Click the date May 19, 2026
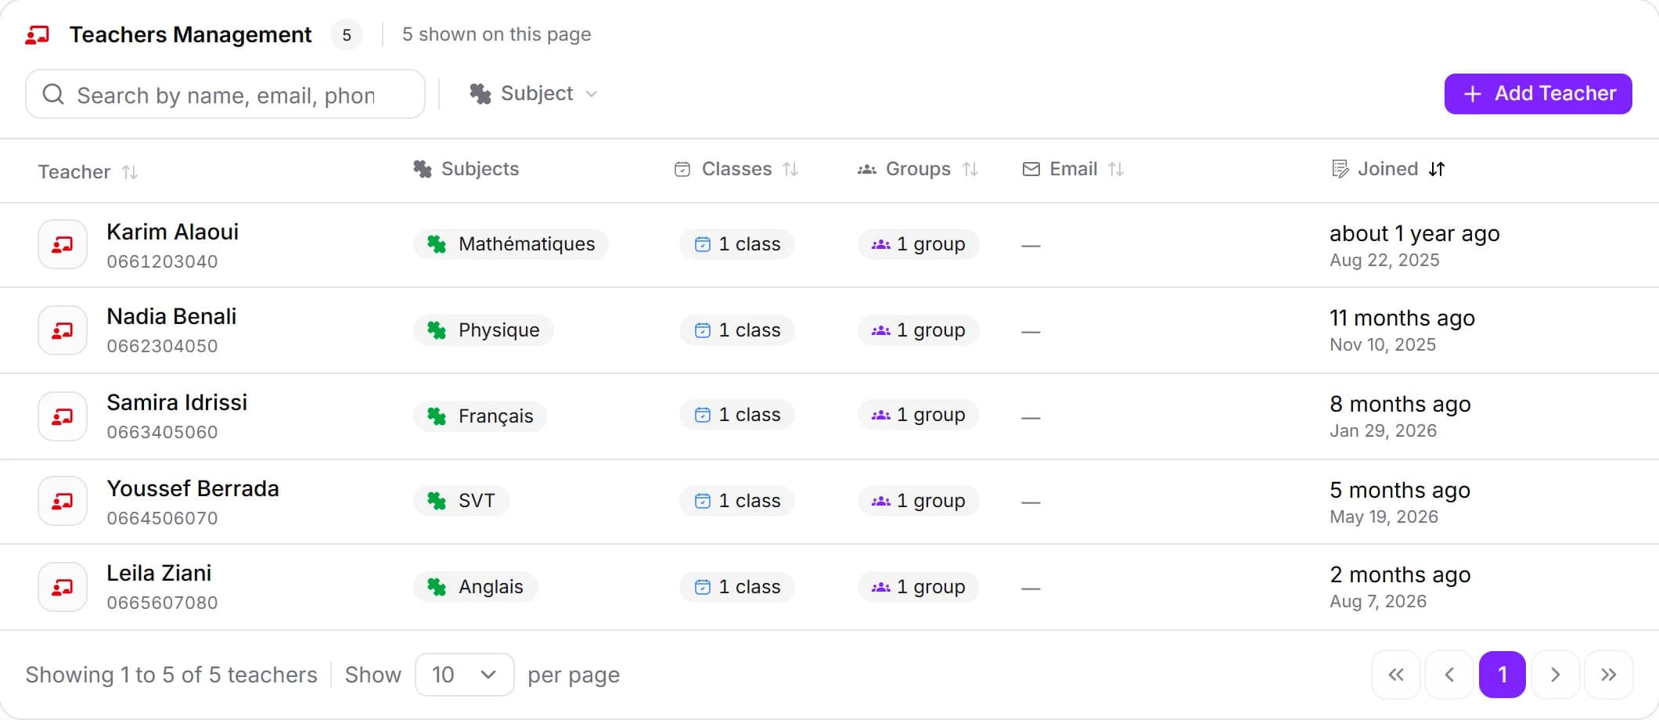Image resolution: width=1659 pixels, height=720 pixels. click(1384, 517)
